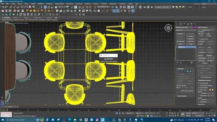Open the Display command panel tab
This screenshot has height=122, width=217.
(x=191, y=24)
